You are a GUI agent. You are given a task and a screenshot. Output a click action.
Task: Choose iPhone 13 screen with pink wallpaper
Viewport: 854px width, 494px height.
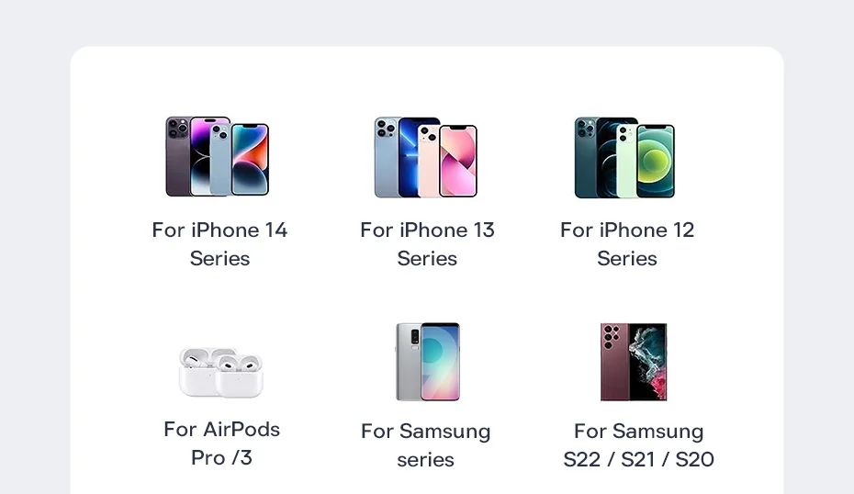[x=458, y=162]
